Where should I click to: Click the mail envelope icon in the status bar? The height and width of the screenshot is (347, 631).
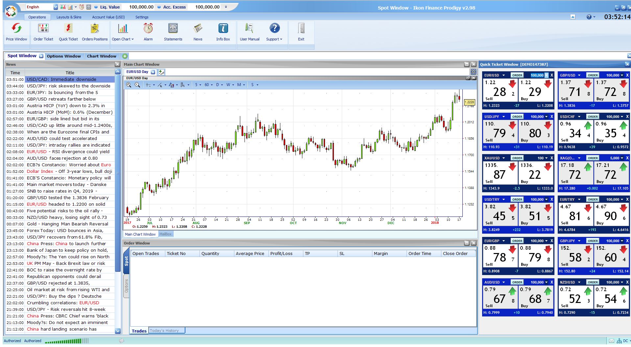coord(612,341)
